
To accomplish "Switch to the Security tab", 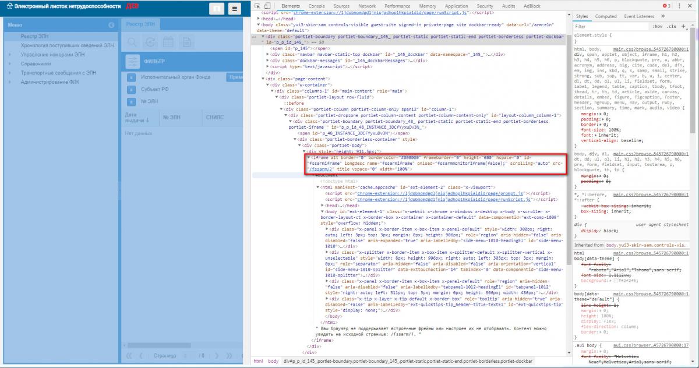I will 485,6.
